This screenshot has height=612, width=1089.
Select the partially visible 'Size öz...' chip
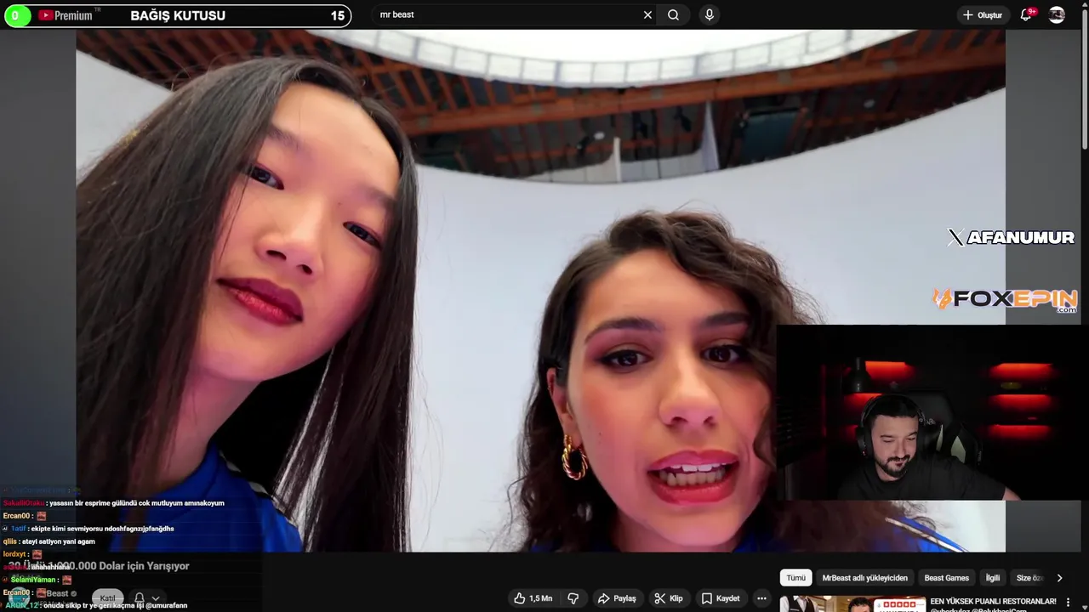1029,578
